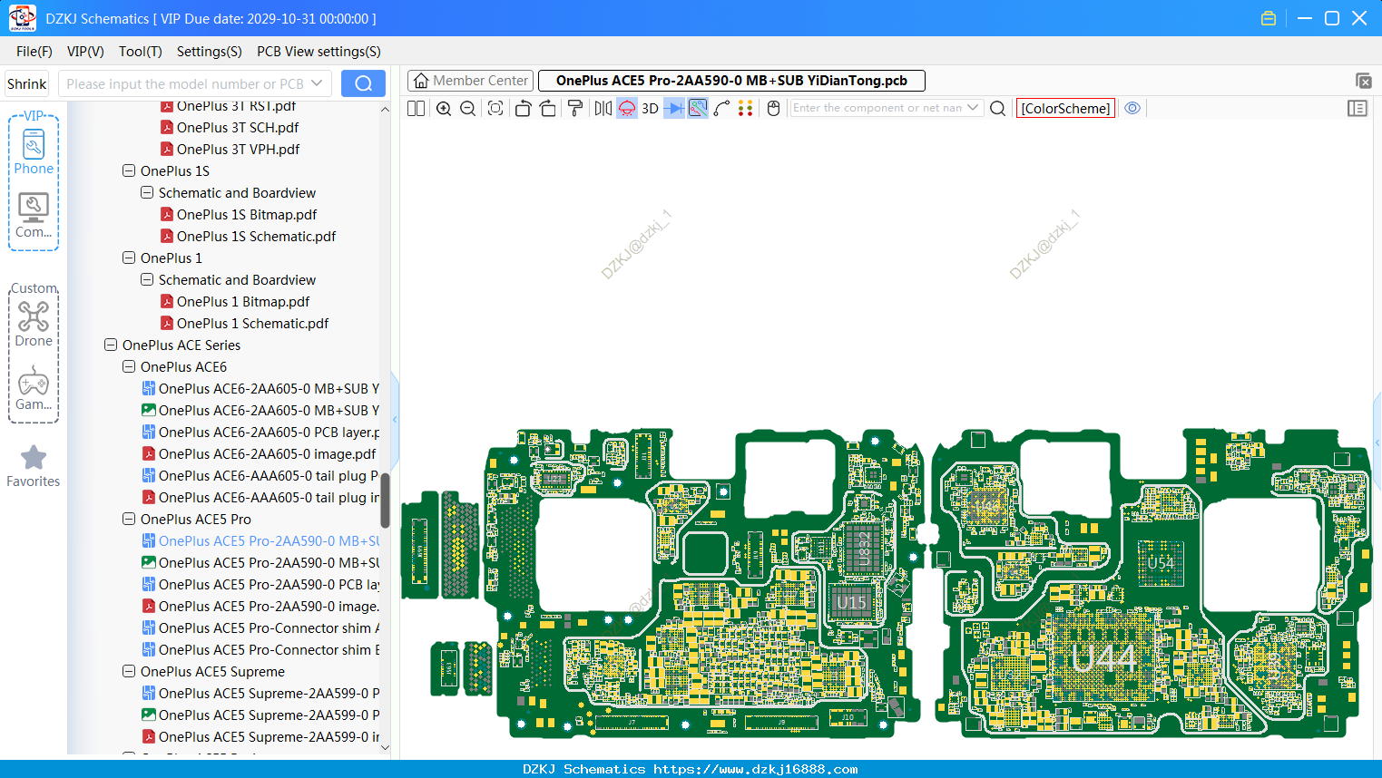The width and height of the screenshot is (1382, 778).
Task: Zoom in on the PCB view
Action: pyautogui.click(x=444, y=109)
